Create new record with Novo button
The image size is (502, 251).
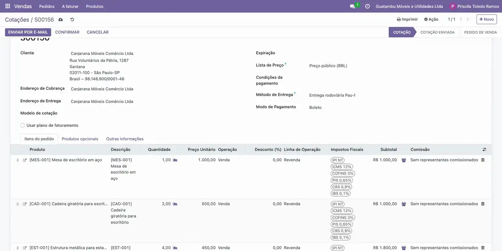tap(487, 19)
